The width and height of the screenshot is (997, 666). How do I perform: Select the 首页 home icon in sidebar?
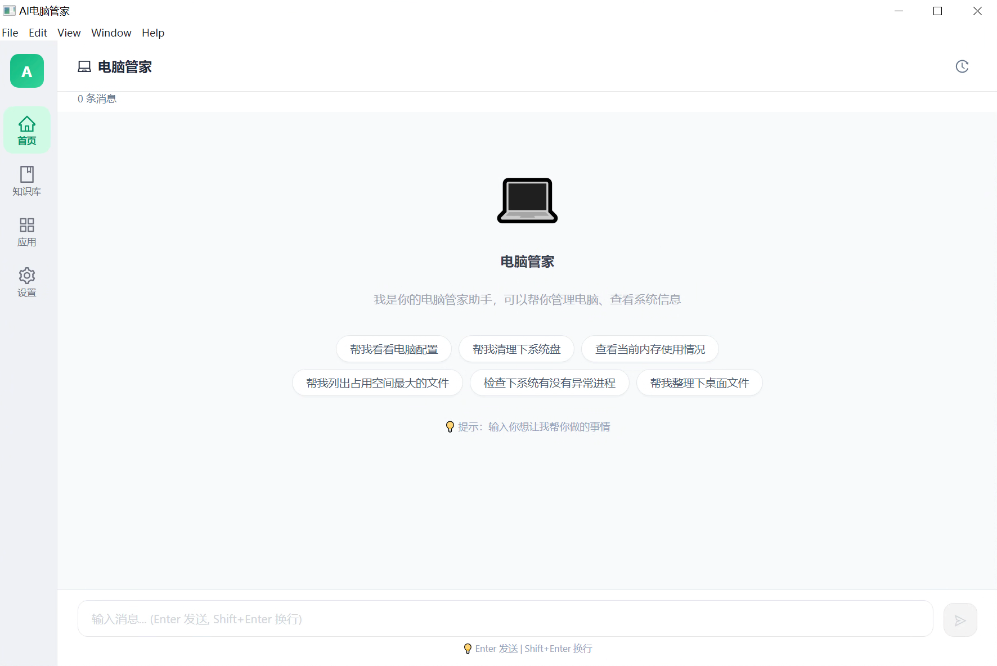[26, 129]
